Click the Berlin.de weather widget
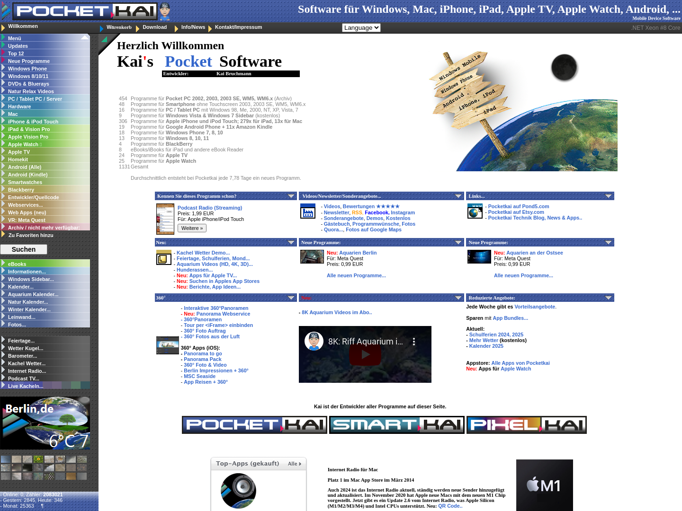682x511 pixels. point(45,423)
